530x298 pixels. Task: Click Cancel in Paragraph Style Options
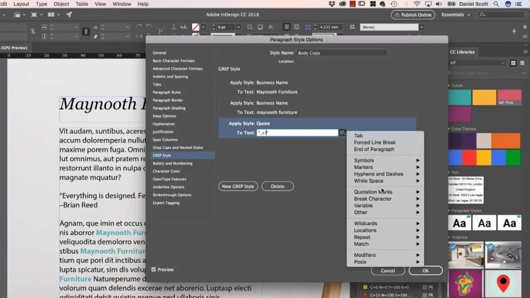coord(388,270)
